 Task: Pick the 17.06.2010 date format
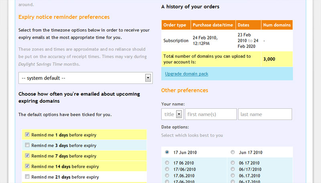click(x=167, y=176)
